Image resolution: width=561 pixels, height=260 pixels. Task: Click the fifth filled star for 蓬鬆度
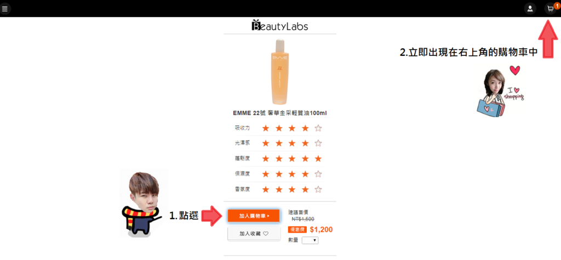click(x=318, y=158)
